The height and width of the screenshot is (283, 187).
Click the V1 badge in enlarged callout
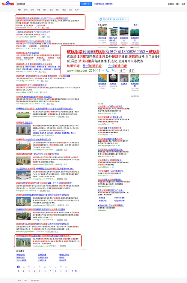pos(114,71)
